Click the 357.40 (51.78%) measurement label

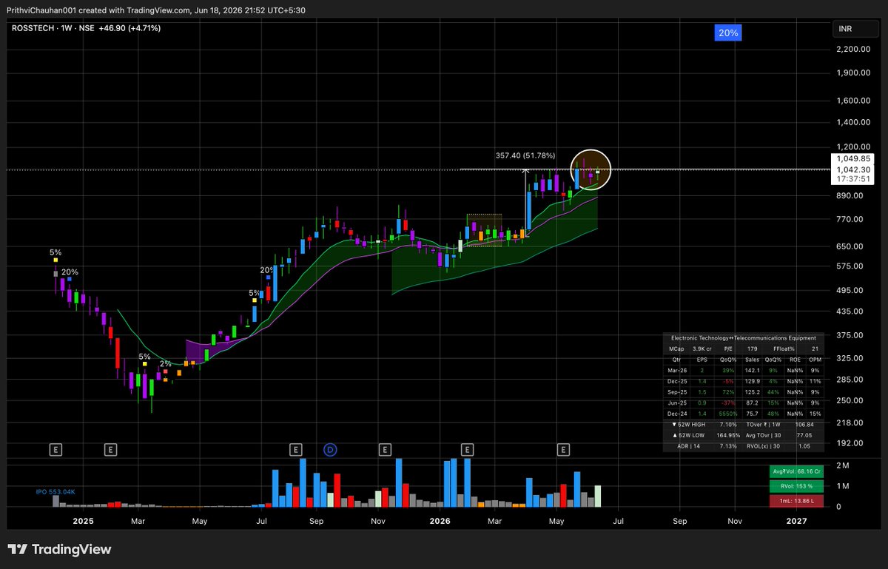525,155
